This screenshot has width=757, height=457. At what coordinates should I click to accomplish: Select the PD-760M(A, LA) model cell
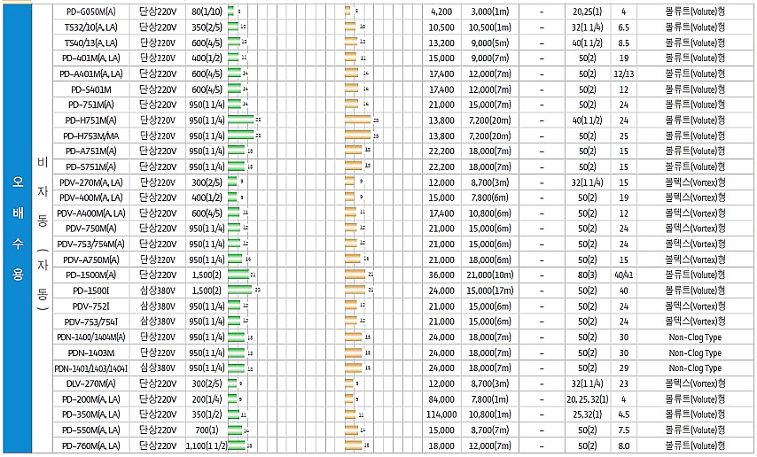[x=90, y=445]
